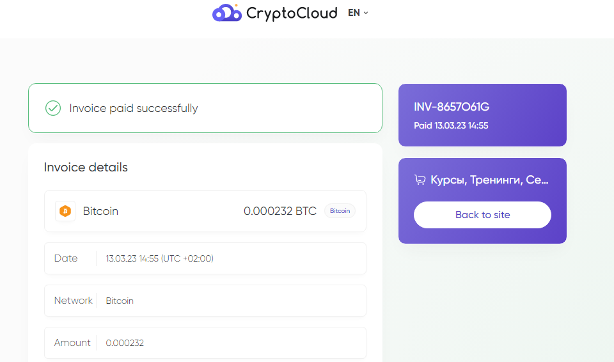Click the Back to site button
The image size is (614, 362).
(x=482, y=215)
